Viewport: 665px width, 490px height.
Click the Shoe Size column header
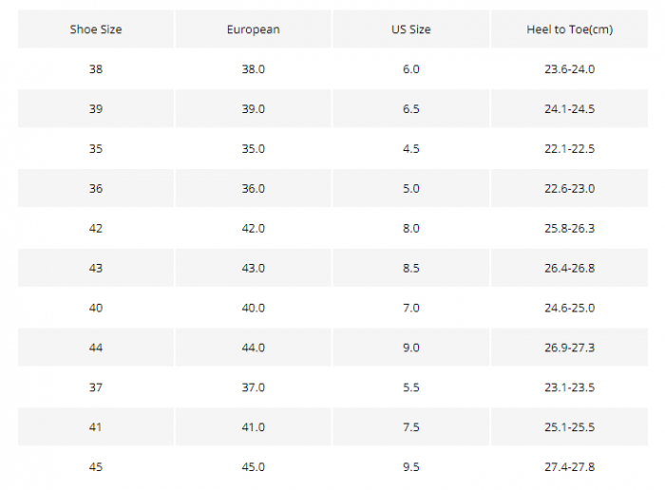pos(96,29)
